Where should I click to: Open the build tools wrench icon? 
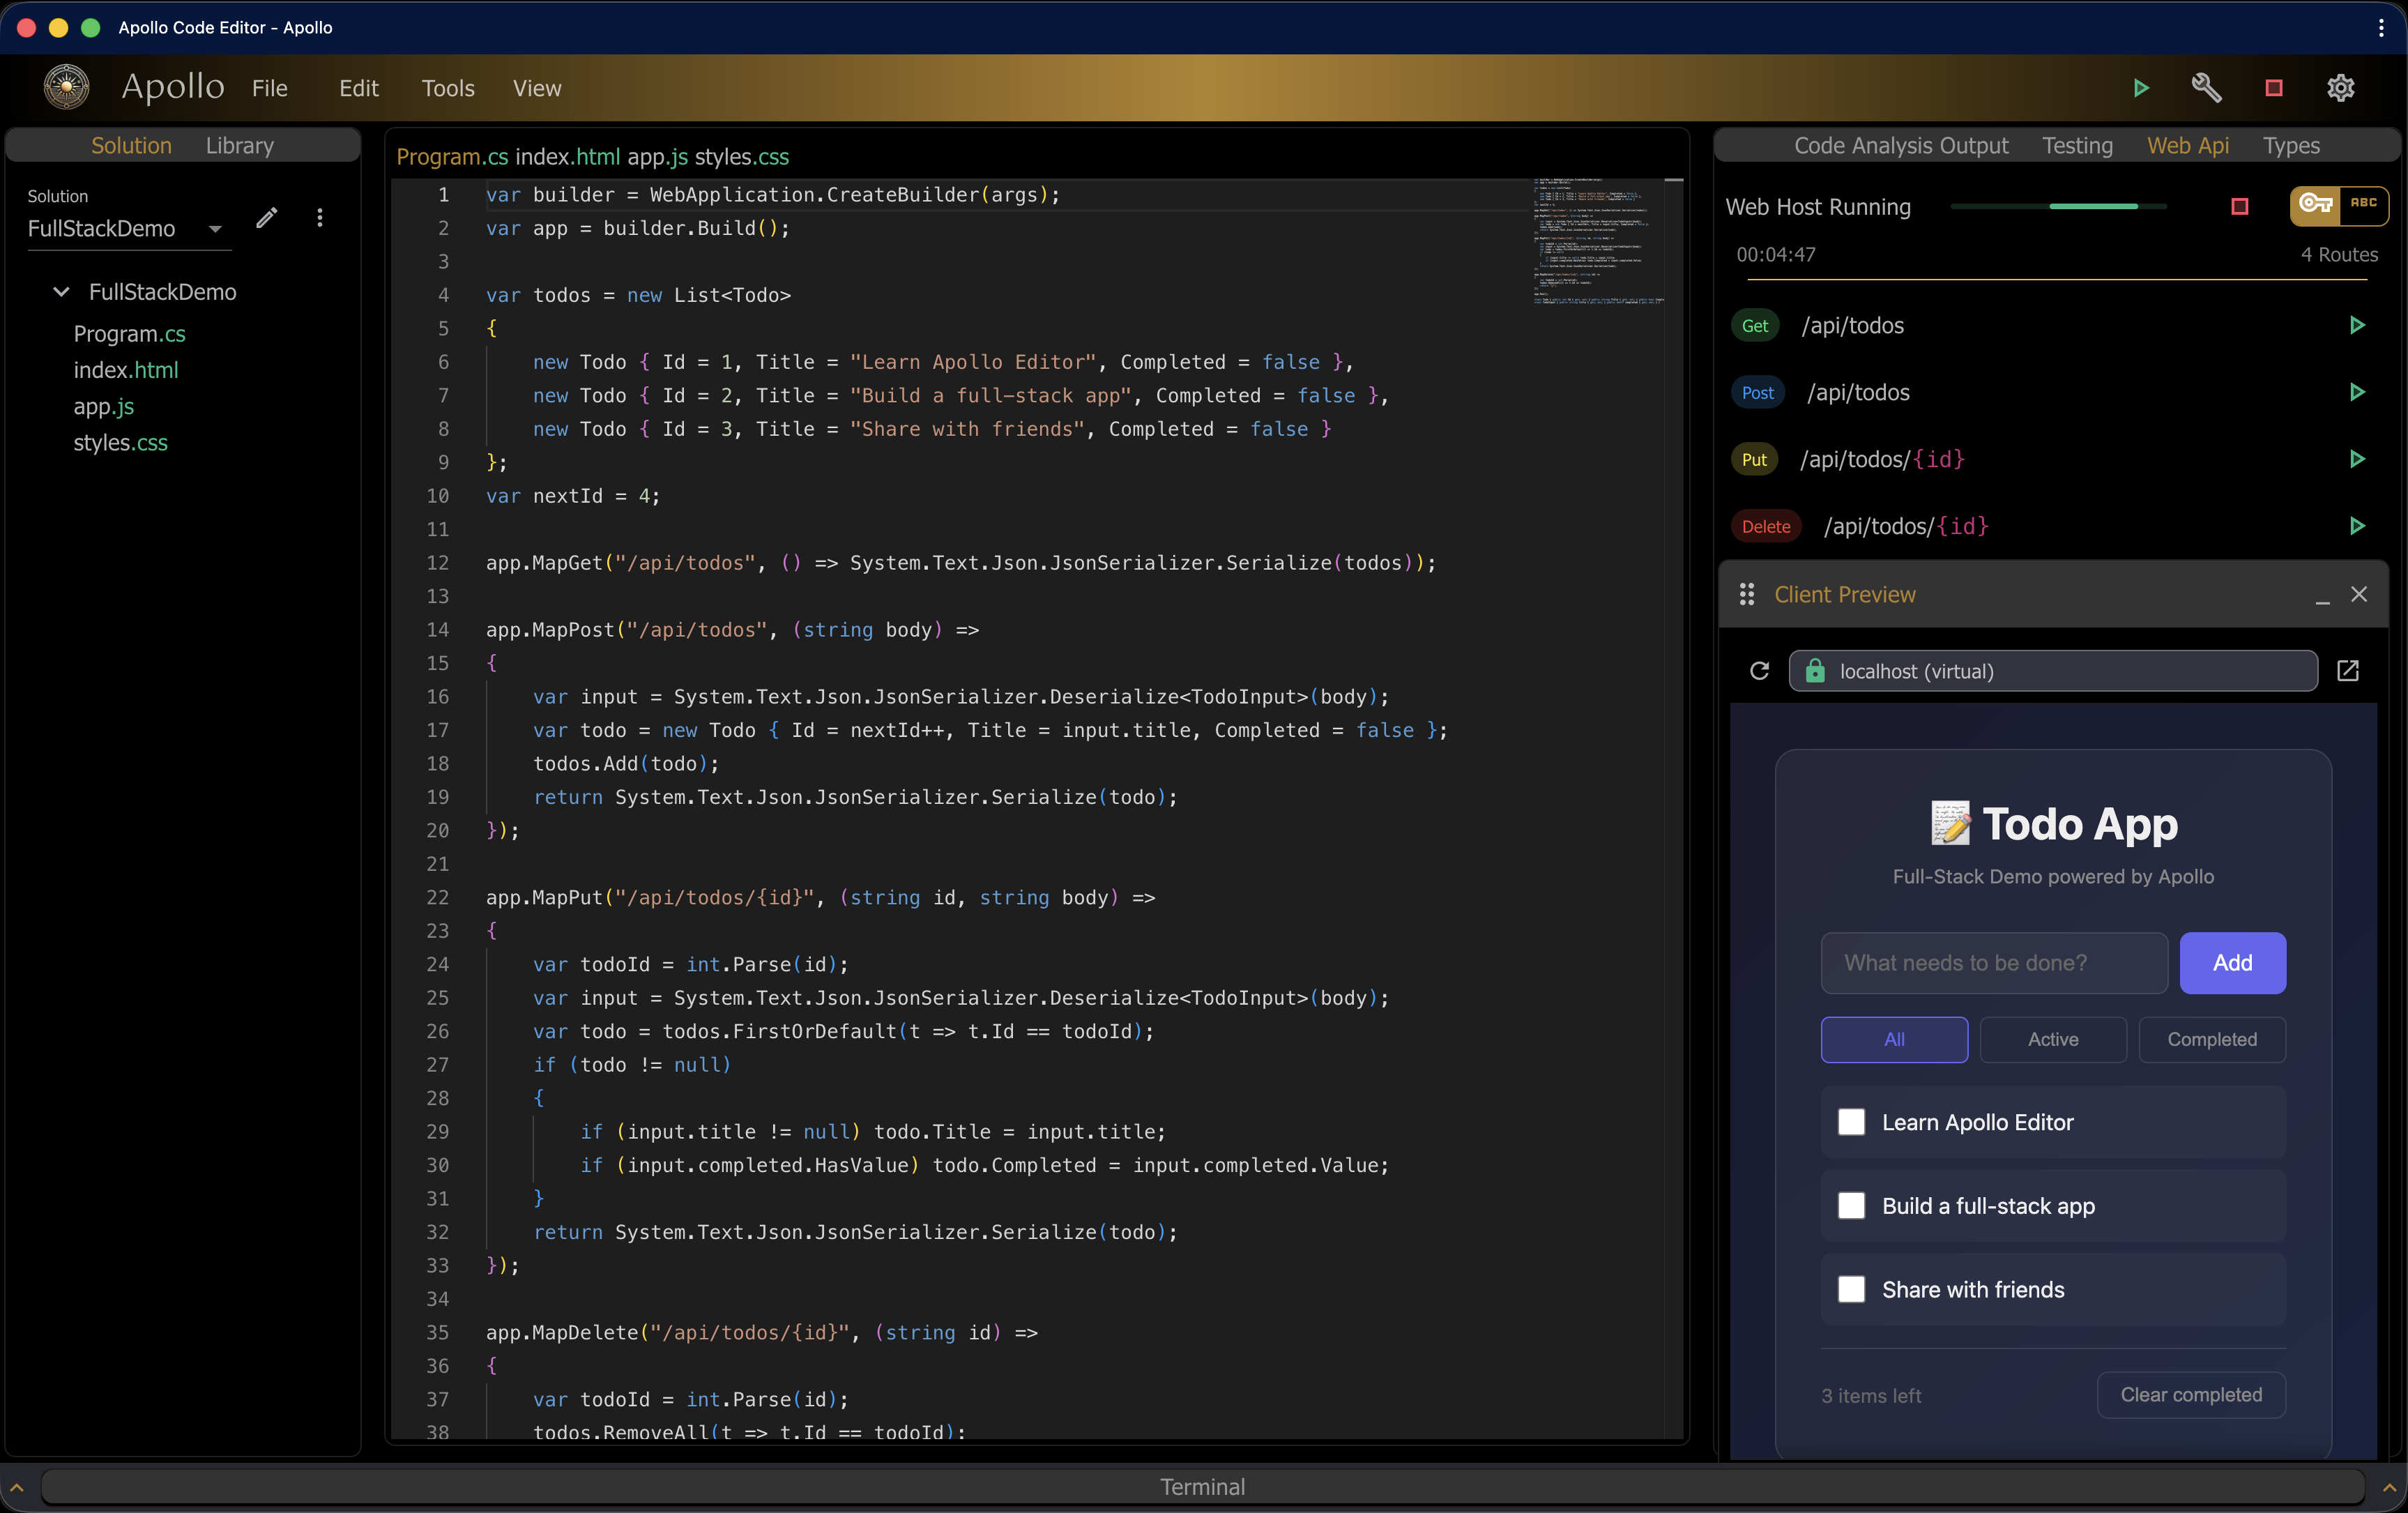[x=2206, y=88]
